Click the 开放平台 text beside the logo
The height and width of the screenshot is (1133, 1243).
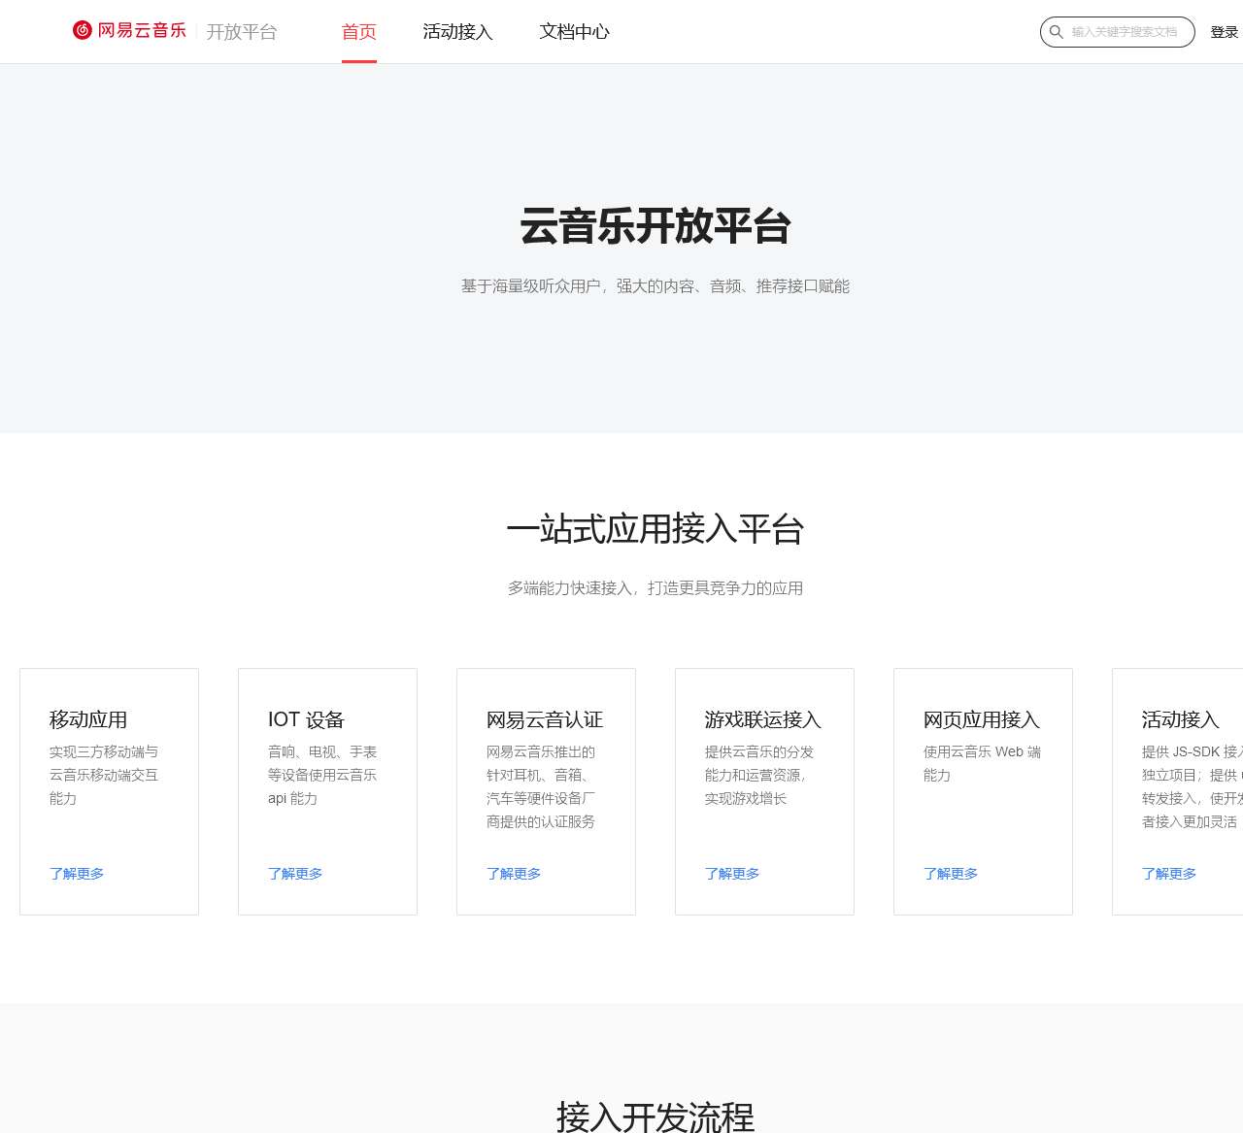point(242,32)
